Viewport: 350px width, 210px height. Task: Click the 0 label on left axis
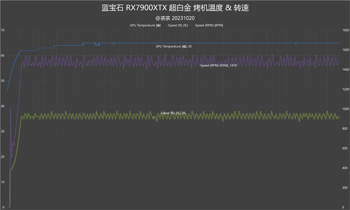[x=3, y=207]
